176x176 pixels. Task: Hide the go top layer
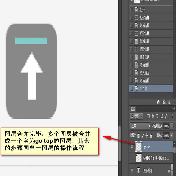click(x=132, y=147)
